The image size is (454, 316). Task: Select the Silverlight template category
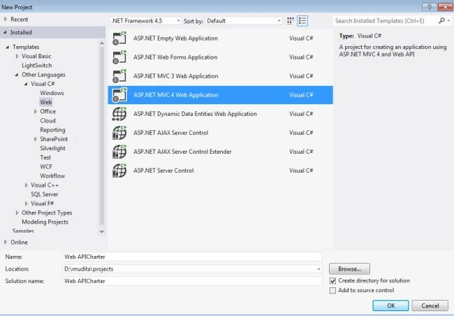[52, 148]
